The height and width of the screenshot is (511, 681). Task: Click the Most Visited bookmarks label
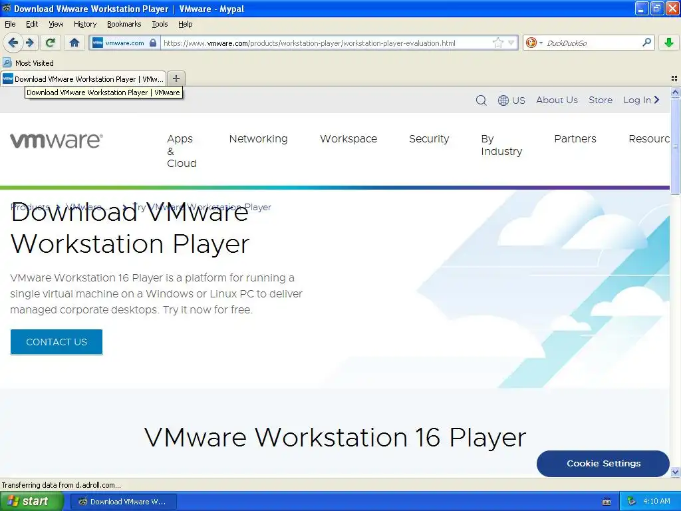[x=35, y=63]
